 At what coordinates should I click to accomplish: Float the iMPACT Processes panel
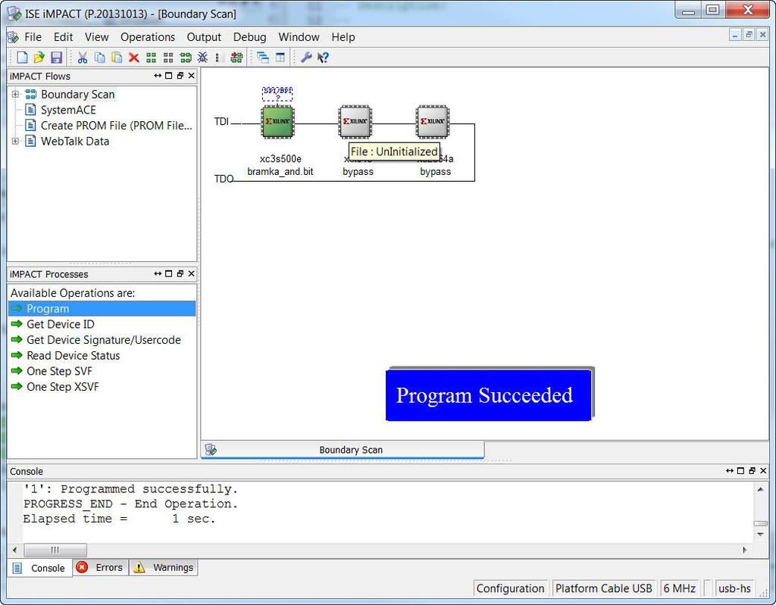tap(180, 273)
